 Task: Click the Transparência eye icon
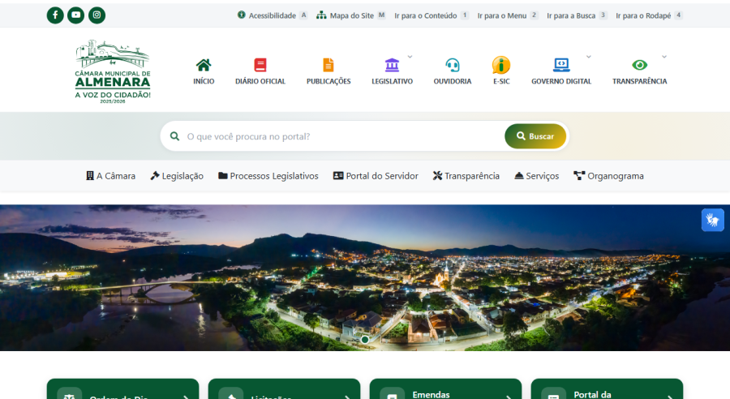click(640, 65)
